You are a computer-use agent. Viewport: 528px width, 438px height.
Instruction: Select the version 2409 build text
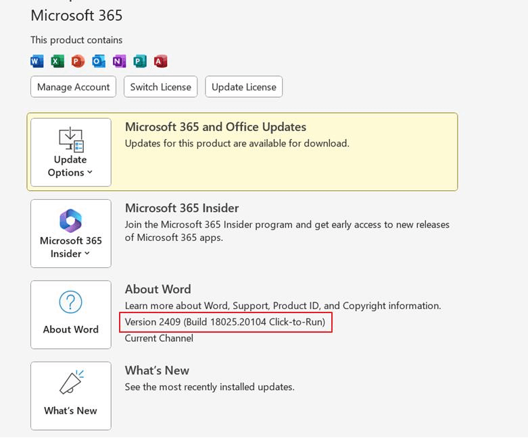225,322
